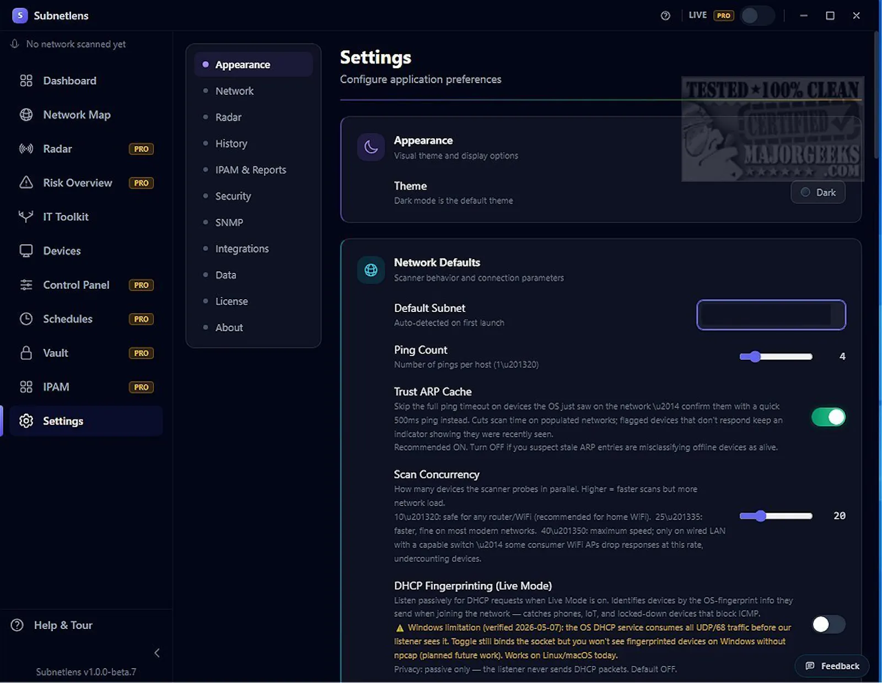This screenshot has width=882, height=683.
Task: Click the Scan Concurrency value 20
Action: click(839, 516)
